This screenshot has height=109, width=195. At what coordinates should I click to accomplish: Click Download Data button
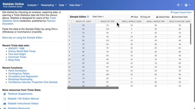tap(179, 17)
